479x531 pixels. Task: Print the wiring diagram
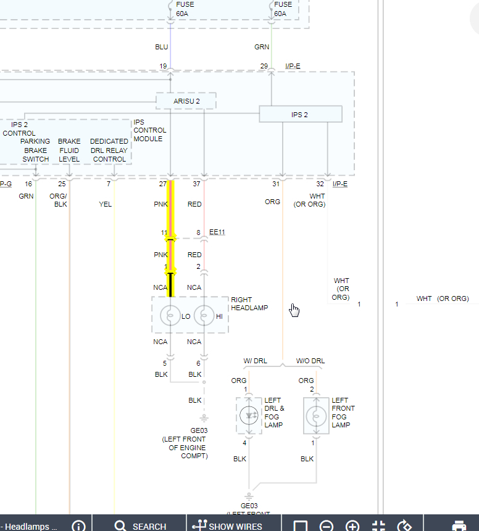[x=459, y=526]
